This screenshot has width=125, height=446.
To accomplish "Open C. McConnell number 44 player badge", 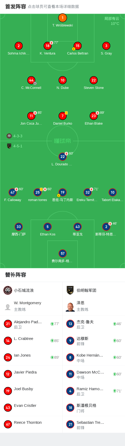I will (x=31, y=80).
